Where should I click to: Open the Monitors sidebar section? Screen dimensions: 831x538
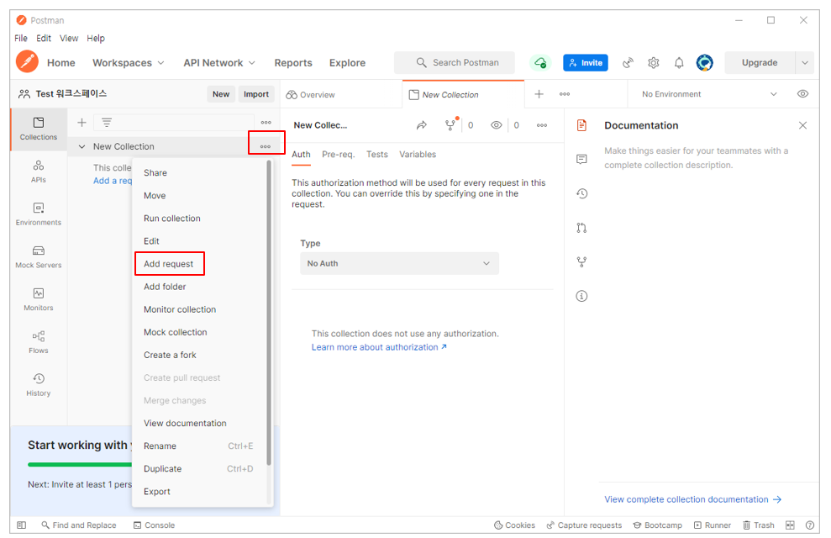click(x=38, y=299)
